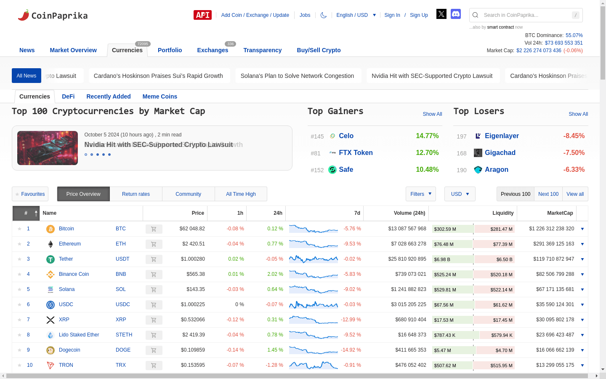Click the Celo icon in Top Gainers
The image size is (606, 379).
[332, 136]
